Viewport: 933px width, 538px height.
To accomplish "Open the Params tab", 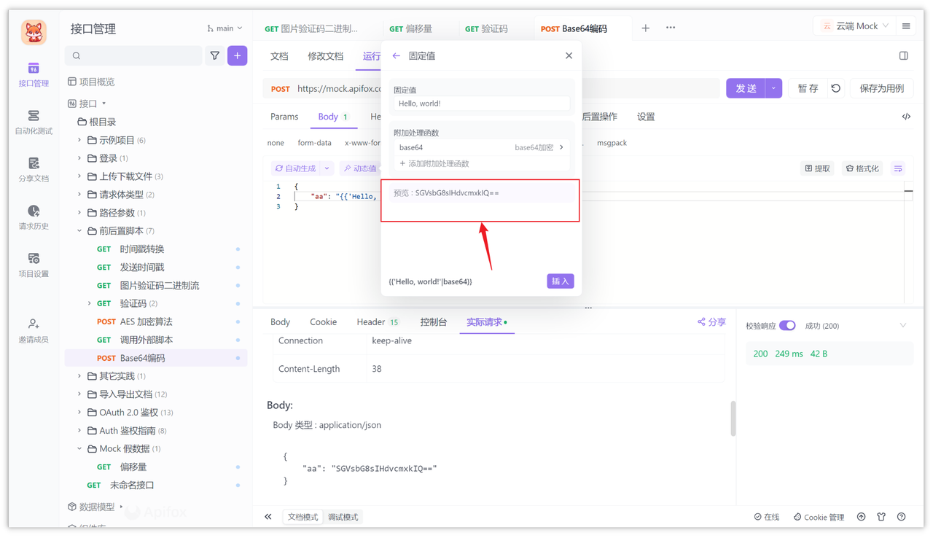I will coord(284,117).
